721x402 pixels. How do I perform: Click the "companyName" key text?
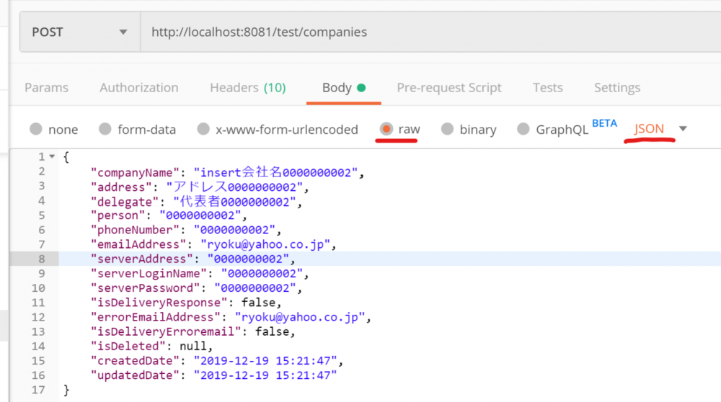[x=135, y=173]
